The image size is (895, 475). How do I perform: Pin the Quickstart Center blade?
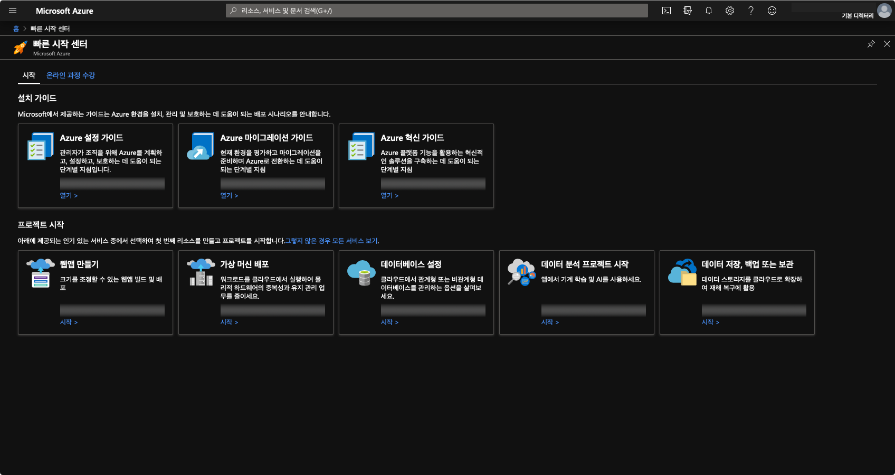point(871,44)
